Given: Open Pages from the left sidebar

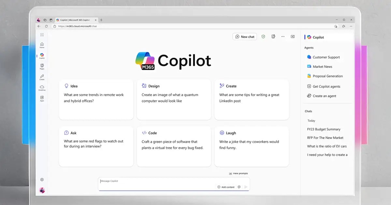Looking at the screenshot, I should coord(42,67).
